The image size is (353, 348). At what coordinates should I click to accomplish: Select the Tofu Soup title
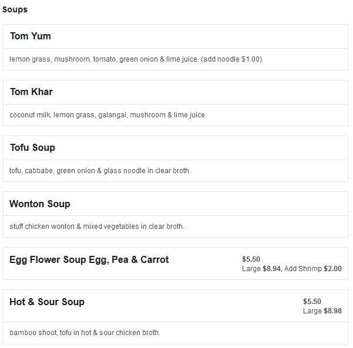[x=32, y=147]
